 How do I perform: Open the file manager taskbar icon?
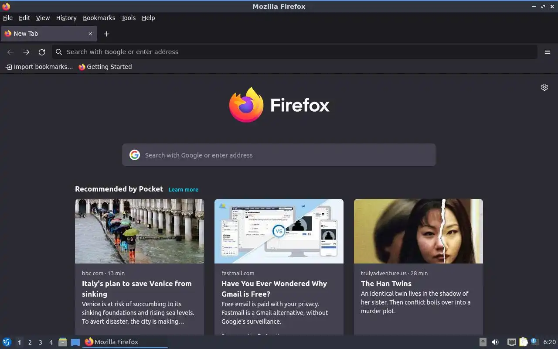click(63, 342)
